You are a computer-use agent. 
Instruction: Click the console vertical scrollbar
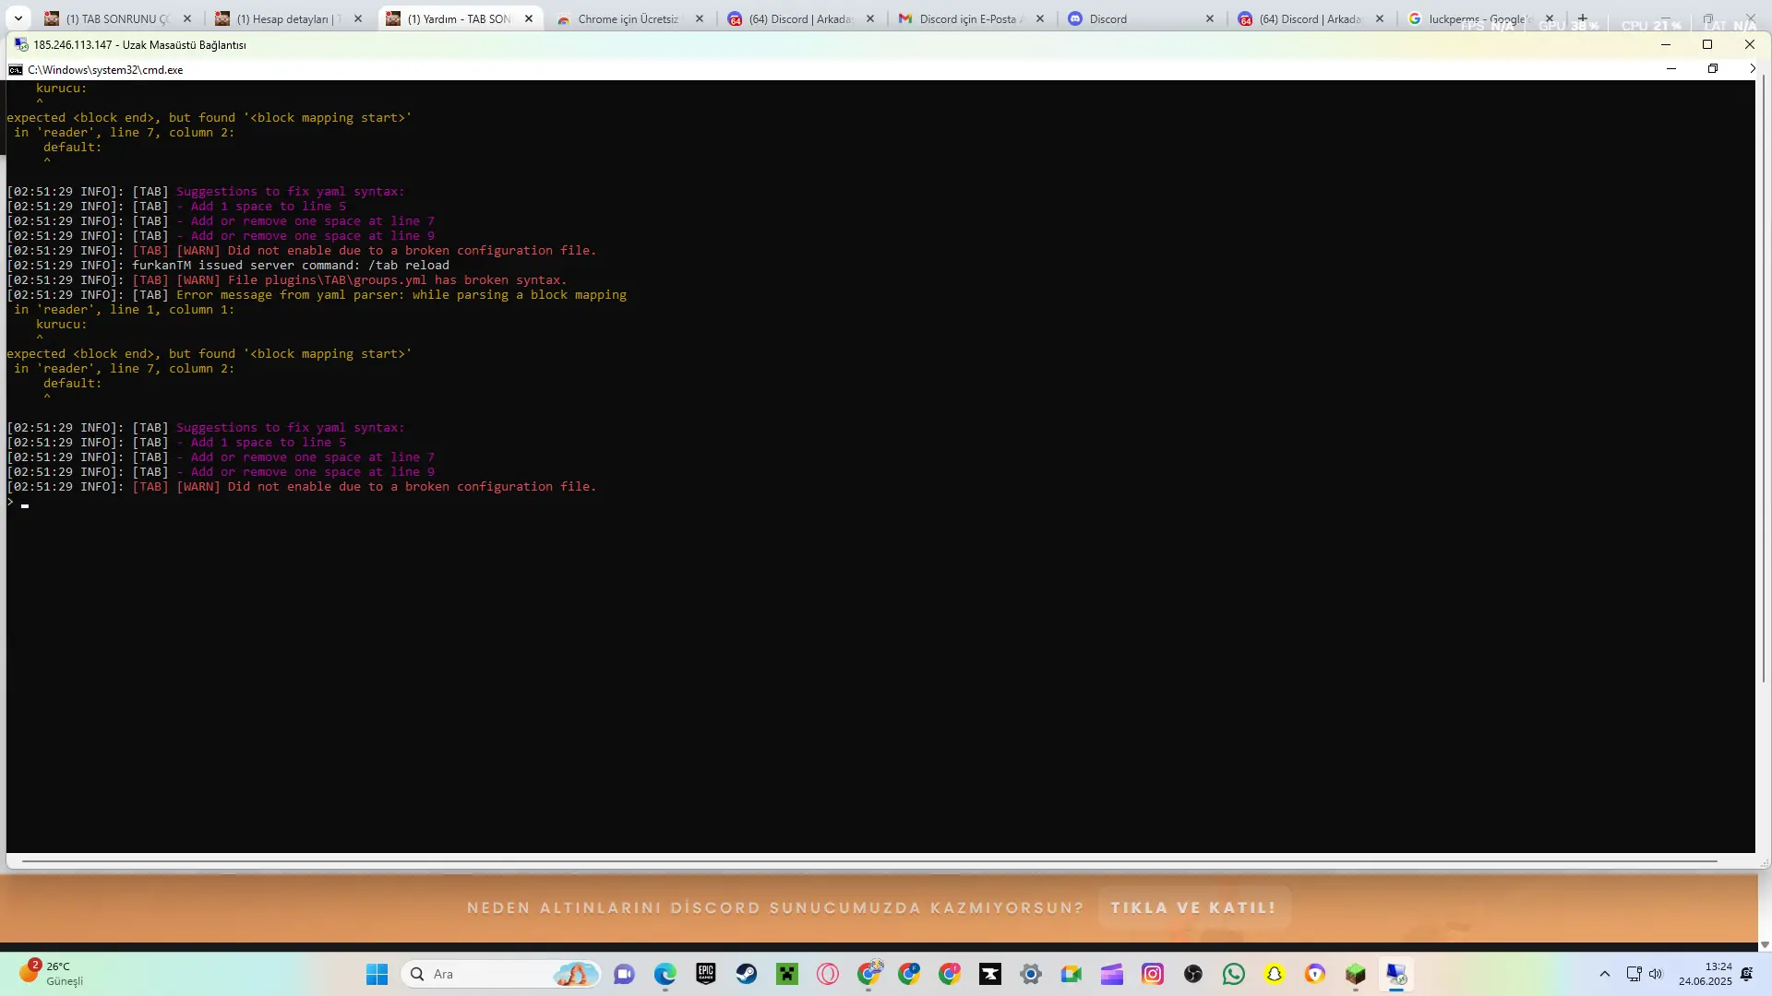pyautogui.click(x=1763, y=380)
